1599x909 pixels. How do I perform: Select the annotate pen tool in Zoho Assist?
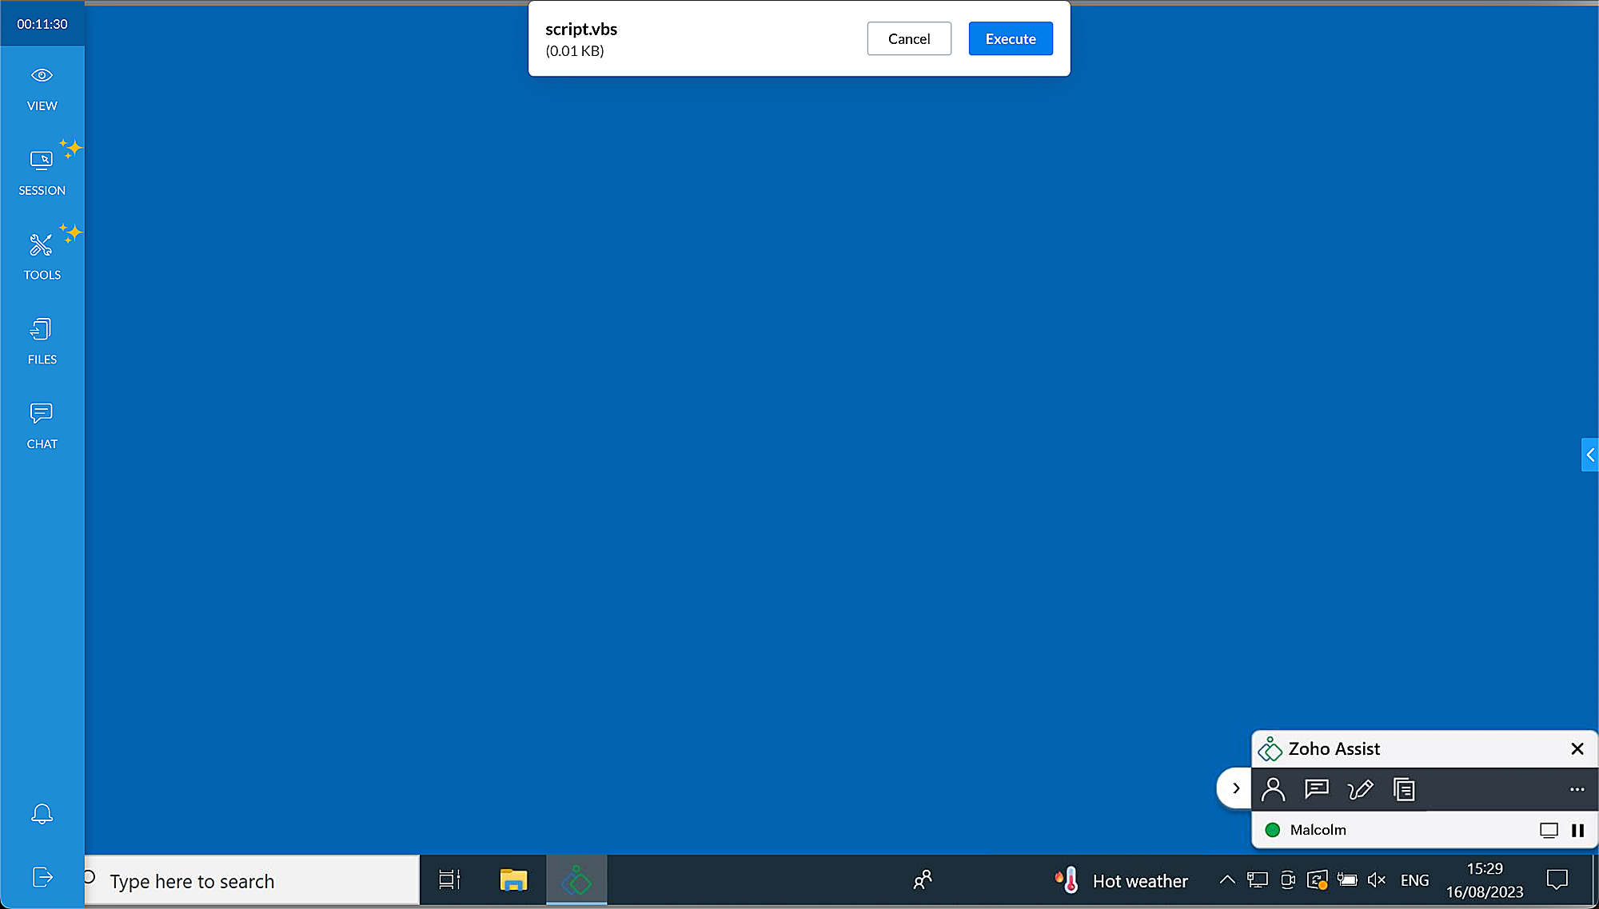[1360, 790]
